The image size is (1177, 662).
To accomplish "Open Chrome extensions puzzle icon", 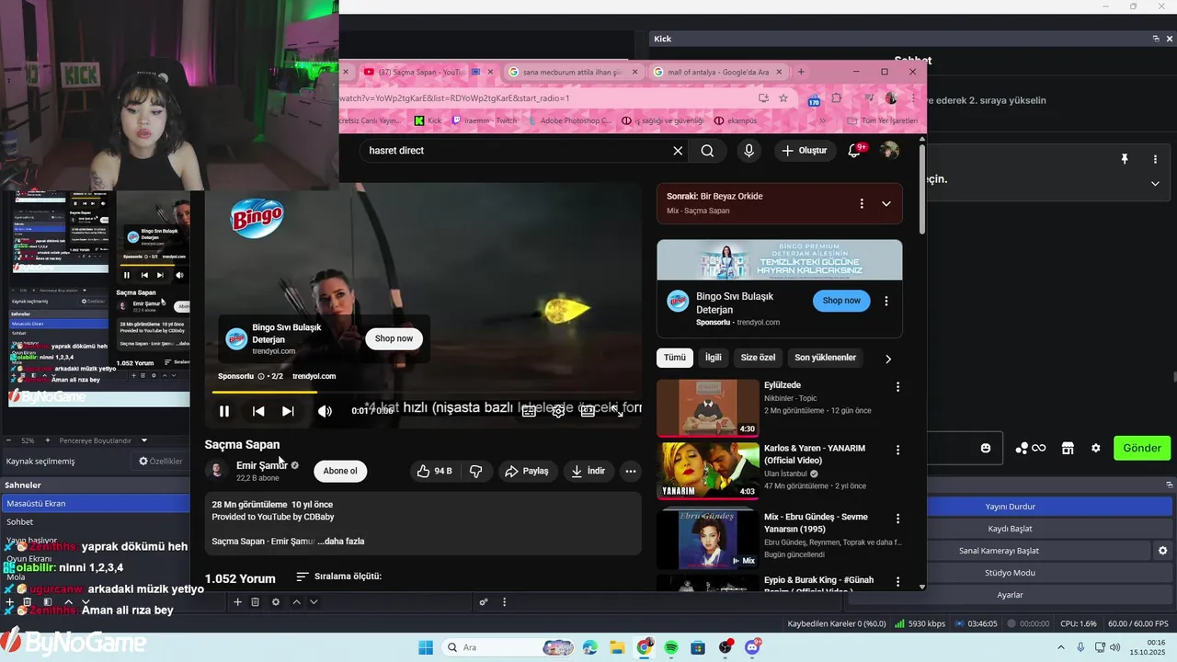I will point(836,97).
